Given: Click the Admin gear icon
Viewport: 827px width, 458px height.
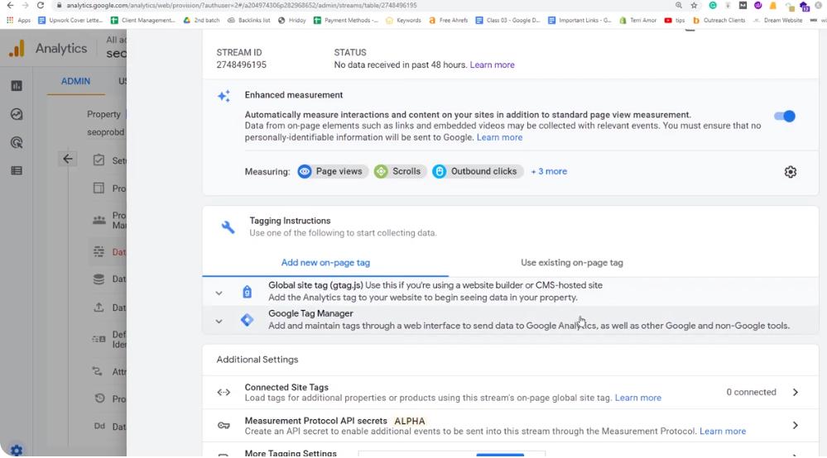Looking at the screenshot, I should [x=17, y=451].
